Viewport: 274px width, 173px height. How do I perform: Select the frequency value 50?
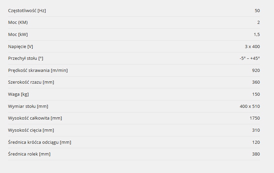click(257, 10)
